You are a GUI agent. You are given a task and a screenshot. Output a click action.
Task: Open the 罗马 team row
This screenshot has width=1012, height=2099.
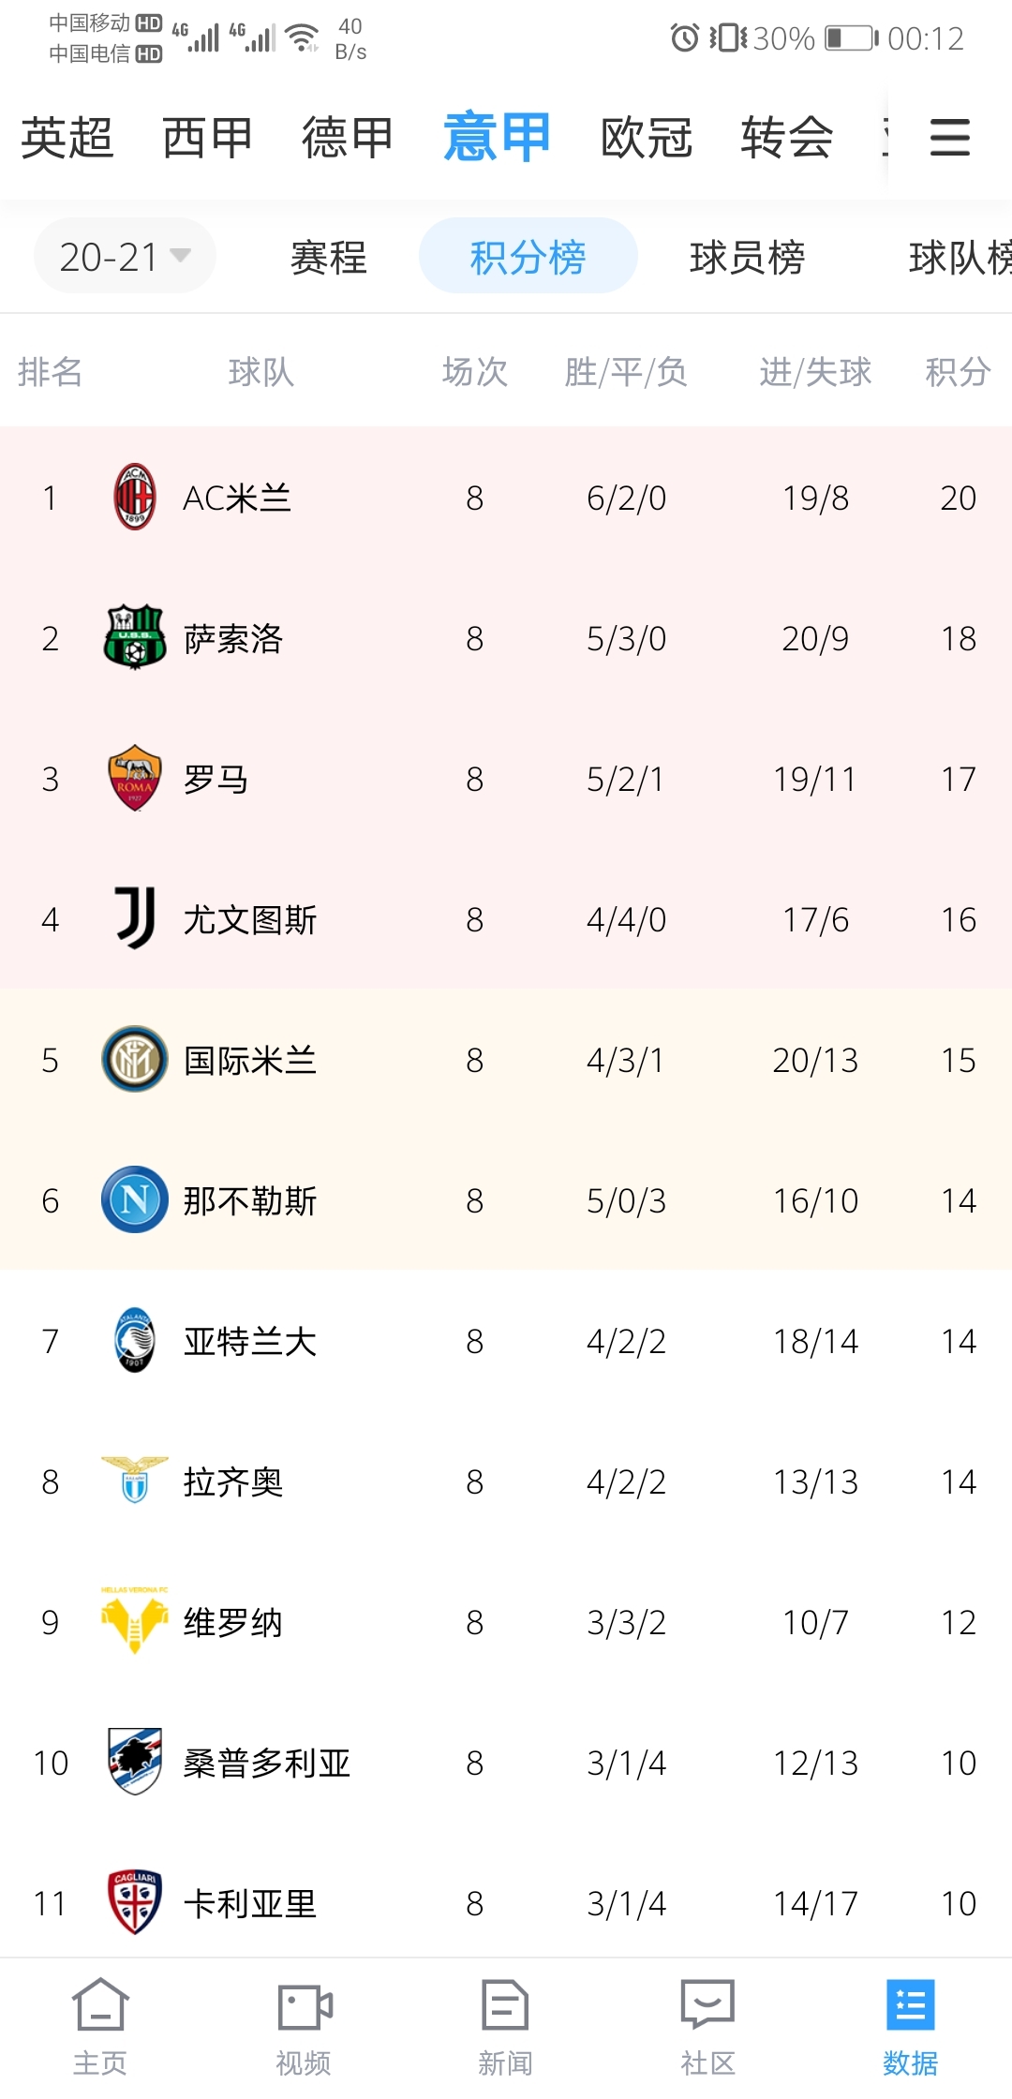coord(506,778)
